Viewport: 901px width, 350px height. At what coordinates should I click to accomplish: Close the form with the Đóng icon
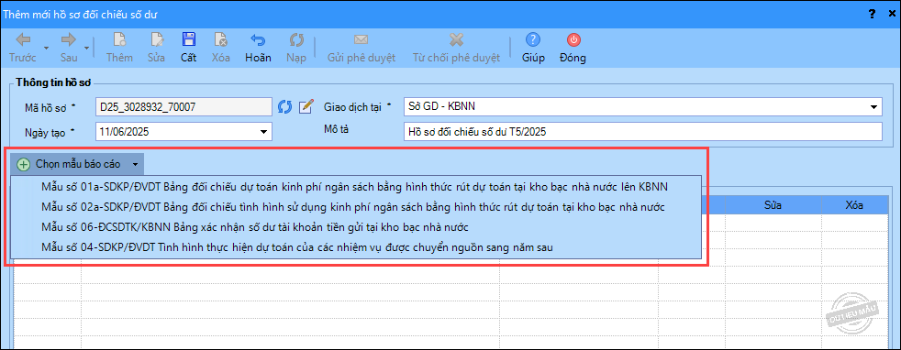573,39
